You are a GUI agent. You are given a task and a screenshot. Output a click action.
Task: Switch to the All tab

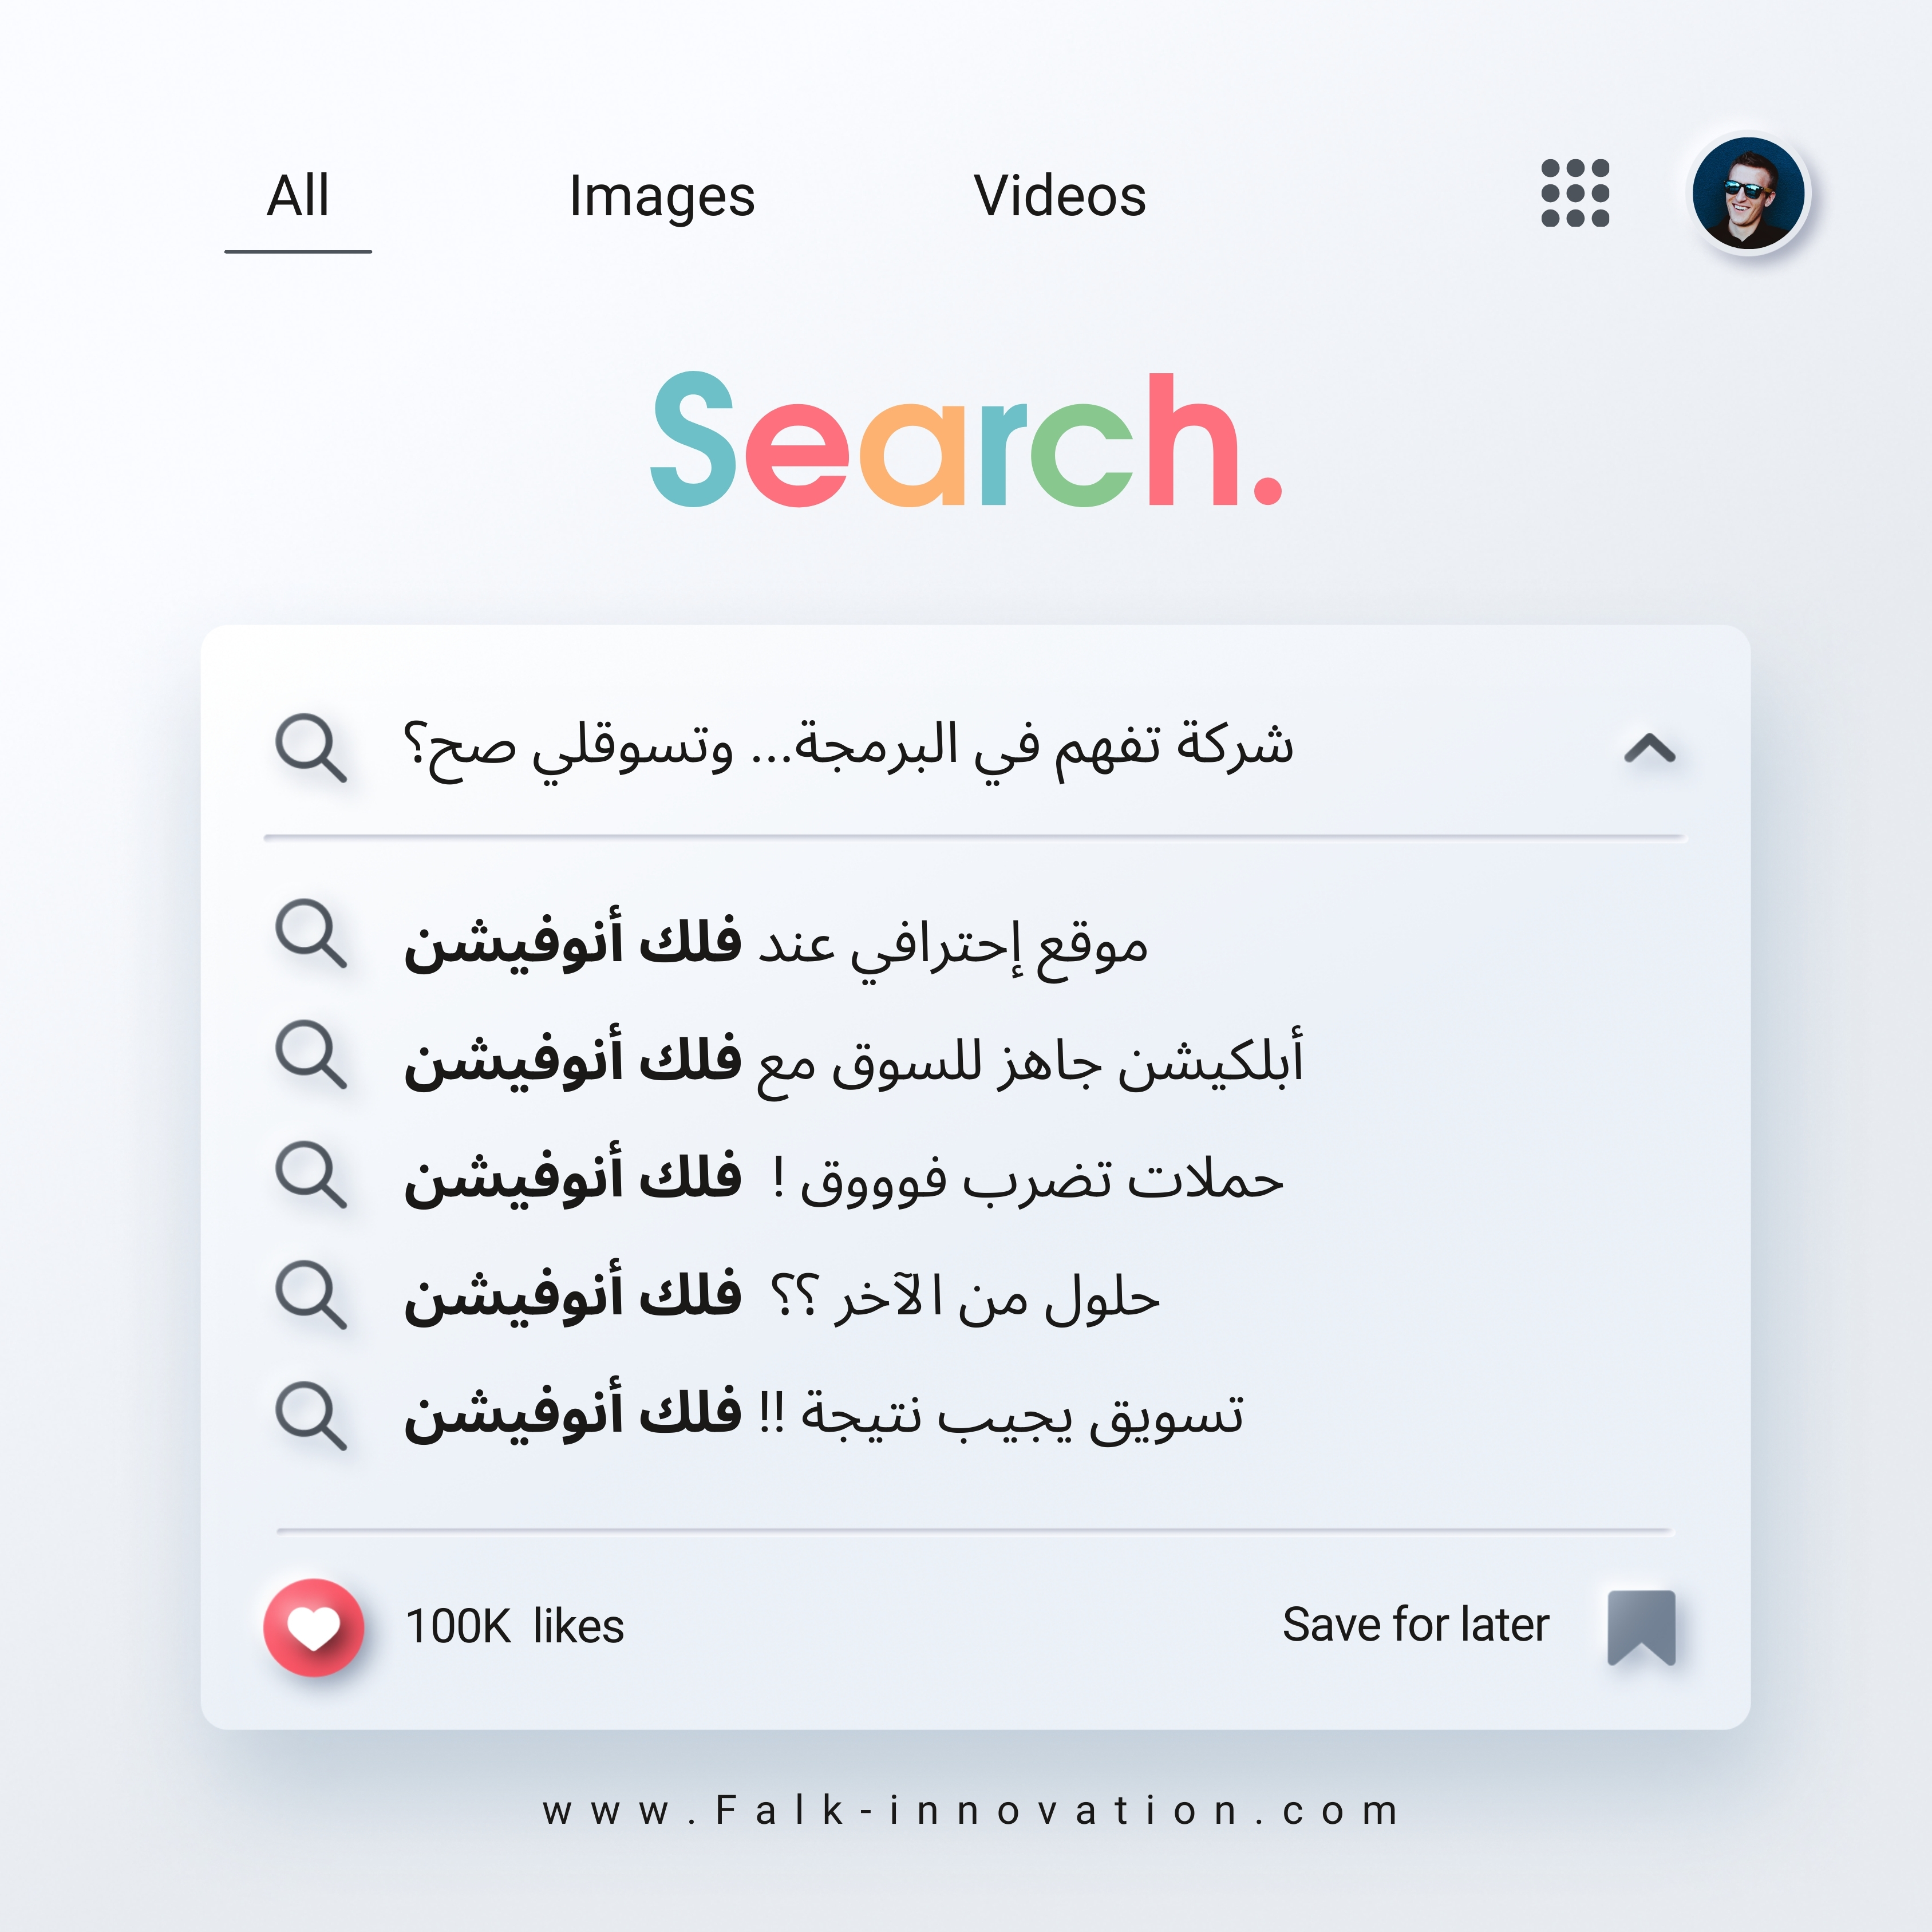[x=298, y=196]
